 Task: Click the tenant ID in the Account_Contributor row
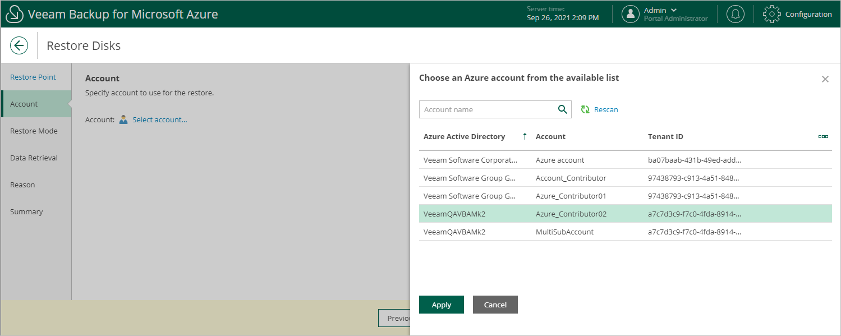coord(693,178)
